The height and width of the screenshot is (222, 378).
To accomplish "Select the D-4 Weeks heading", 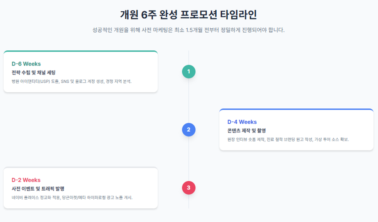I will 242,122.
